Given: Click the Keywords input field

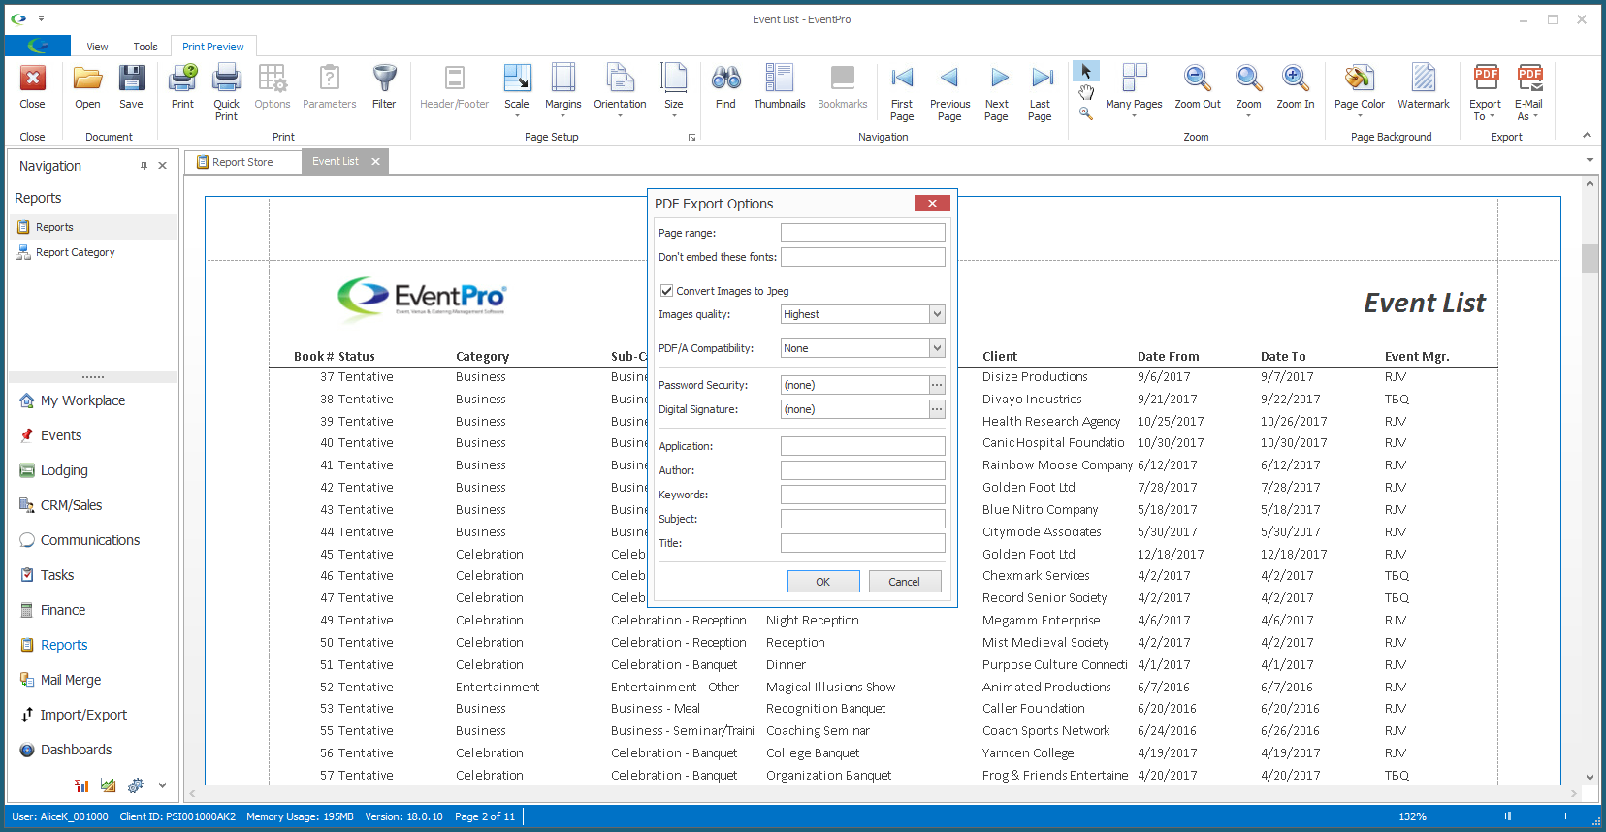Looking at the screenshot, I should click(863, 495).
